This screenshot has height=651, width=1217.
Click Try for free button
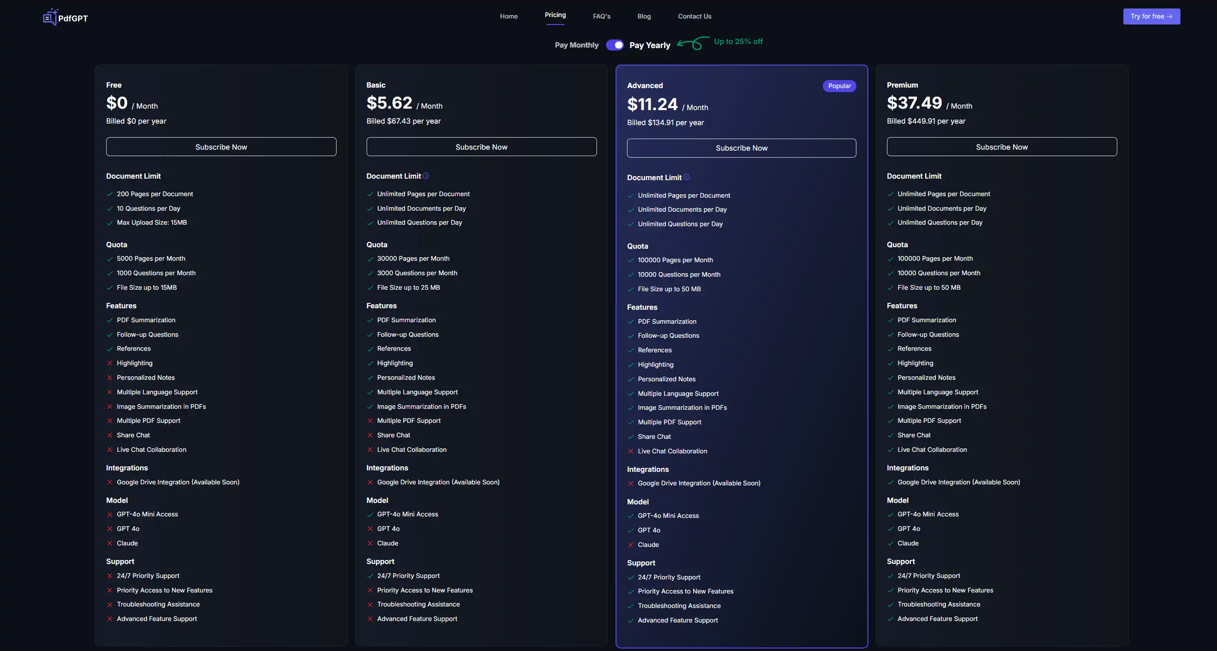tap(1151, 17)
